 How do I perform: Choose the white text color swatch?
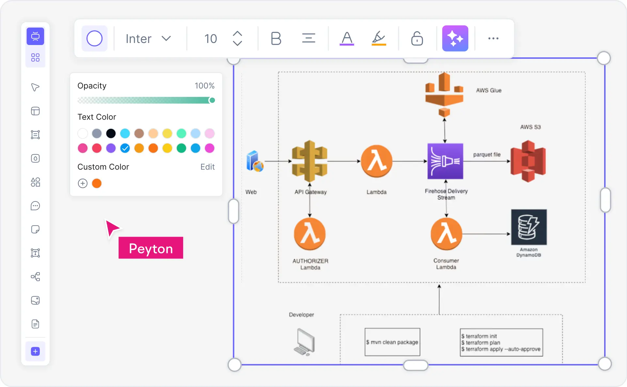pyautogui.click(x=83, y=133)
